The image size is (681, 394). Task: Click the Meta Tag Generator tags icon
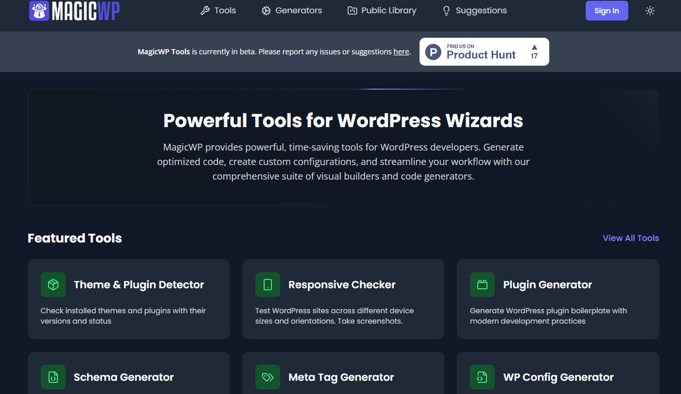click(268, 377)
